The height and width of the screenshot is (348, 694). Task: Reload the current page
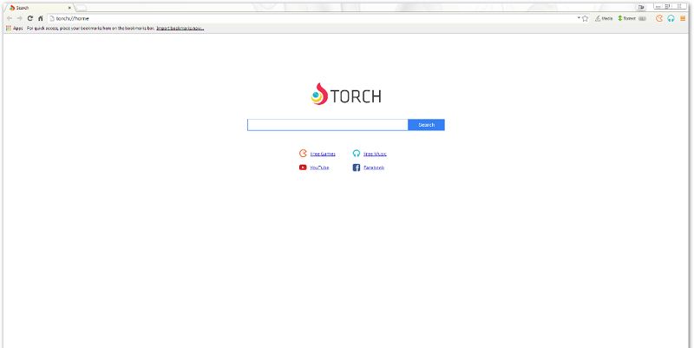(30, 18)
